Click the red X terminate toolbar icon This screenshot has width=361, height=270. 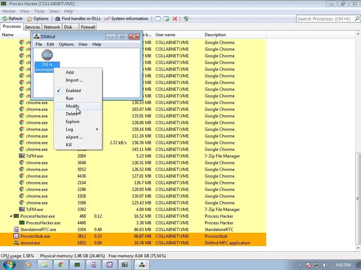175,19
